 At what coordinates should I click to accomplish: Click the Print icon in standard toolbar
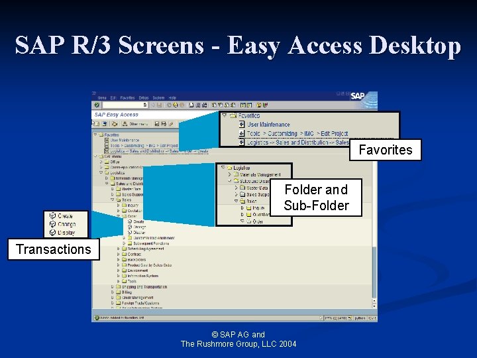tap(191, 105)
